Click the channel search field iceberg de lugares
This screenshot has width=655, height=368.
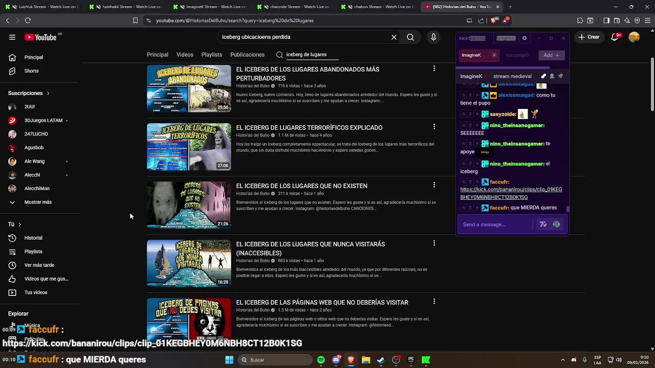click(312, 55)
